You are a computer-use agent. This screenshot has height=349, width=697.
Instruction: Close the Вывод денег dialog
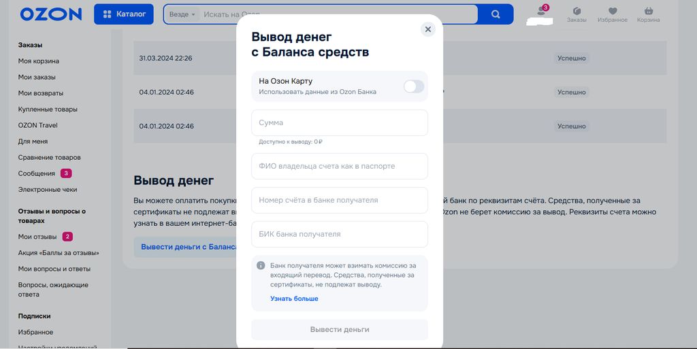coord(427,29)
